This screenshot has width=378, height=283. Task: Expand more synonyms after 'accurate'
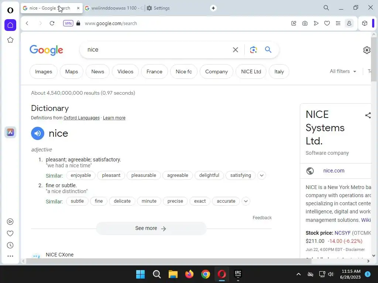(x=245, y=201)
